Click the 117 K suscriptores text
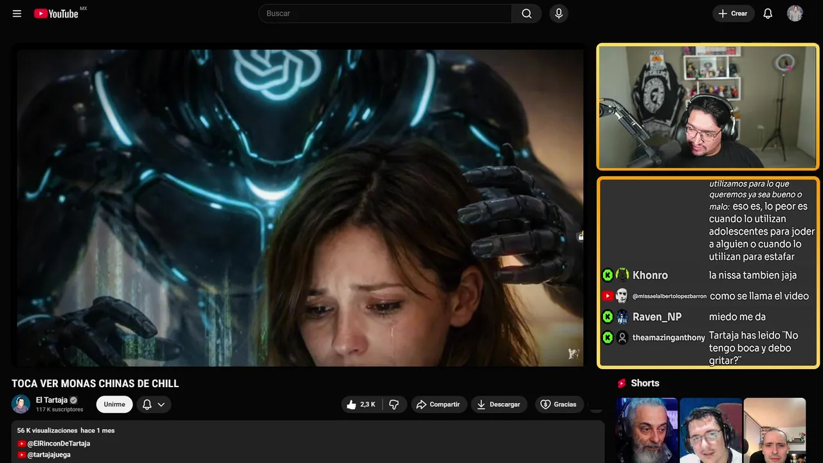 point(59,410)
